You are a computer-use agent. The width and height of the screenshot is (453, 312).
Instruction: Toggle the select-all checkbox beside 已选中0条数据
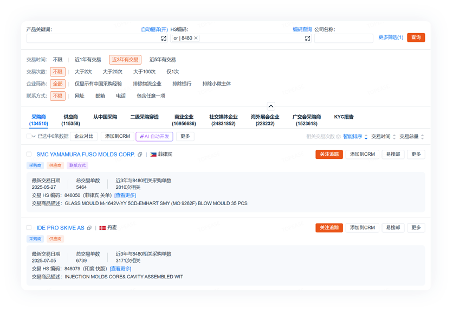[29, 136]
